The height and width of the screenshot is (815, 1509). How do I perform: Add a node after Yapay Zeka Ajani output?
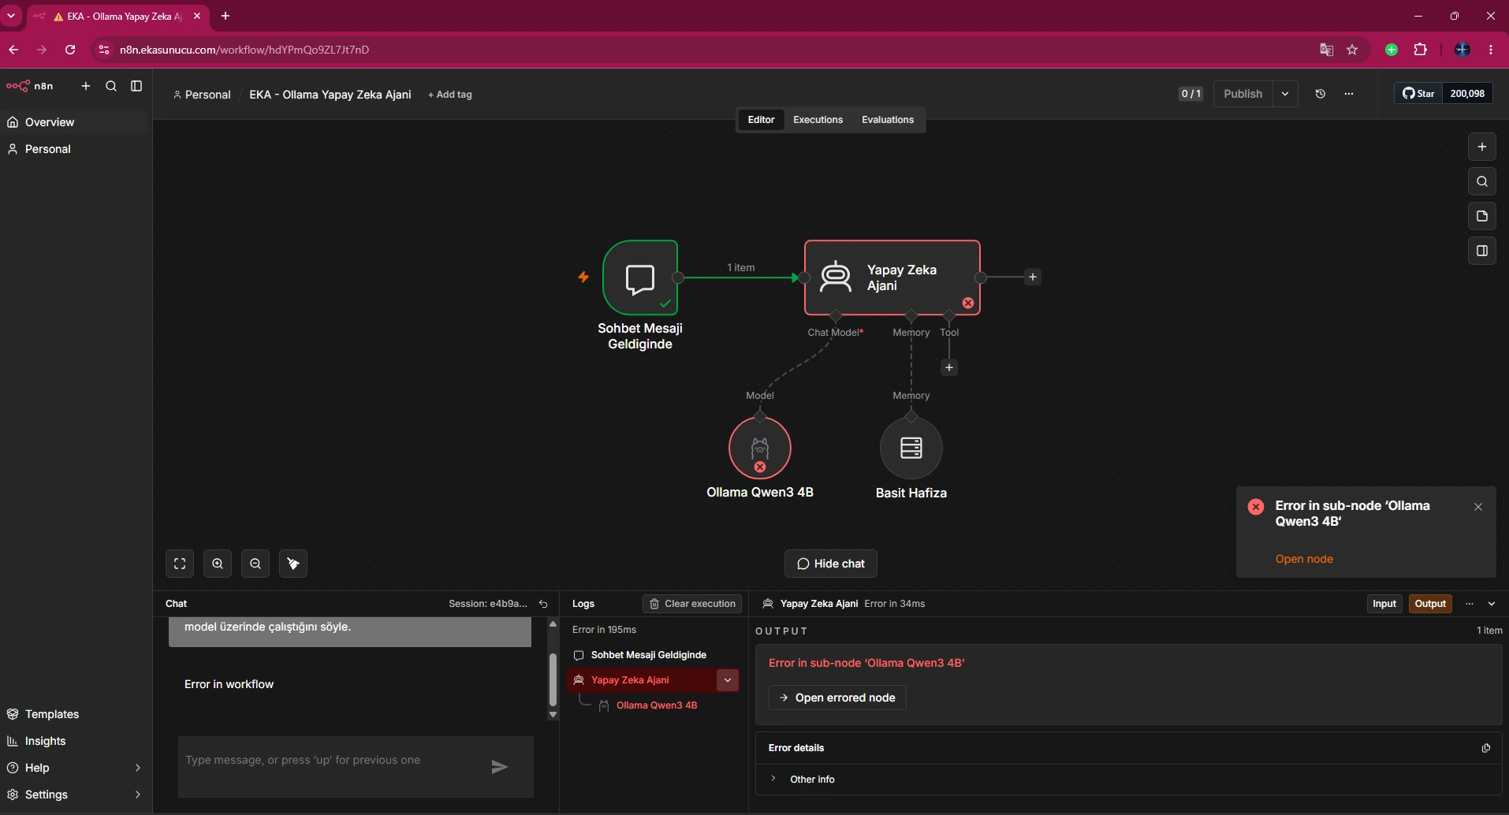pyautogui.click(x=1033, y=277)
